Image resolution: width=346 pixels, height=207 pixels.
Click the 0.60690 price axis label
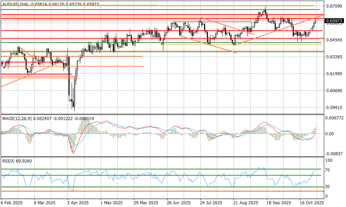pos(334,90)
